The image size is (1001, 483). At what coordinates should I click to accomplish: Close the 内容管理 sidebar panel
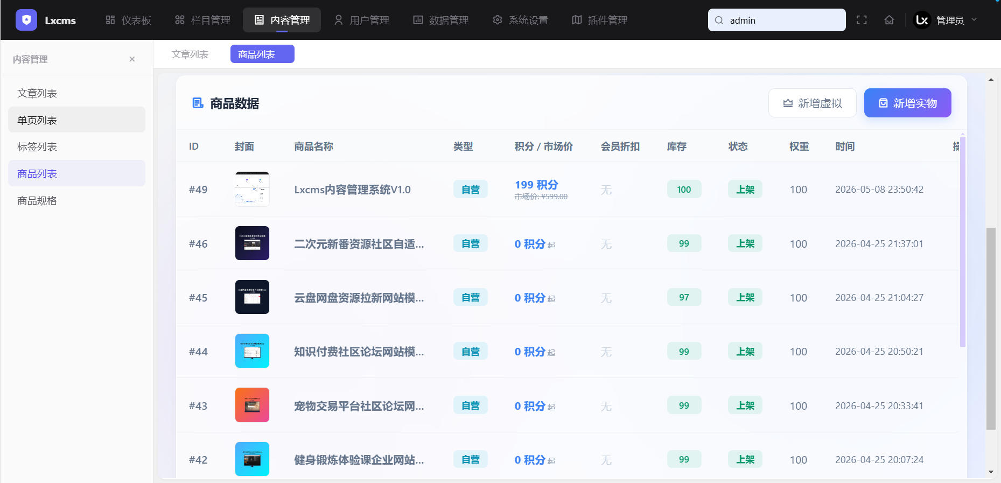click(x=132, y=59)
